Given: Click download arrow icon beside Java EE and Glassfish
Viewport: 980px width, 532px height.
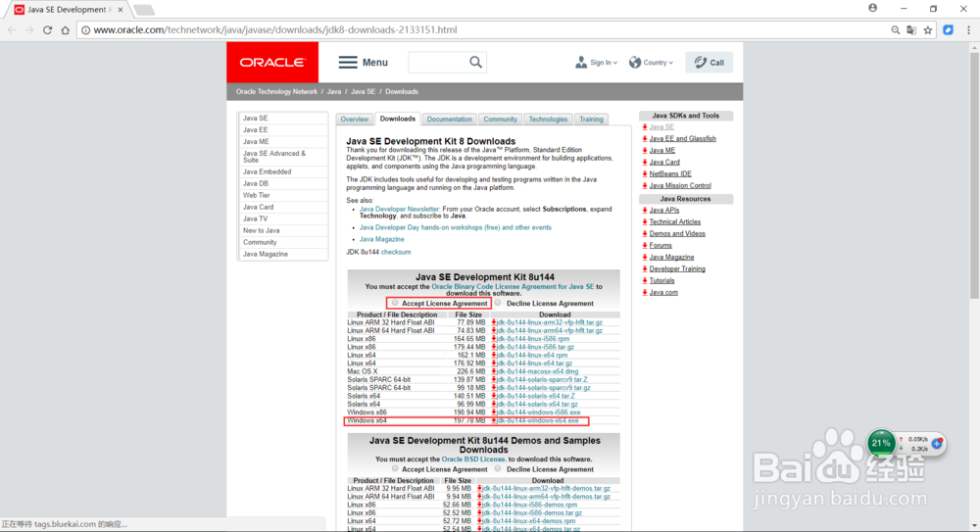Looking at the screenshot, I should [645, 139].
